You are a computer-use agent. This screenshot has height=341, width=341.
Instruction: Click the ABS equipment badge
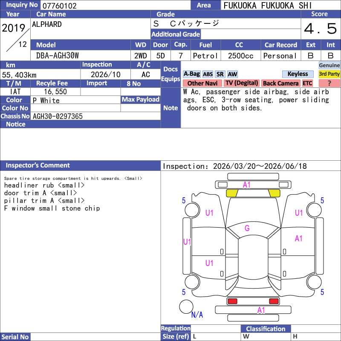[x=208, y=74]
